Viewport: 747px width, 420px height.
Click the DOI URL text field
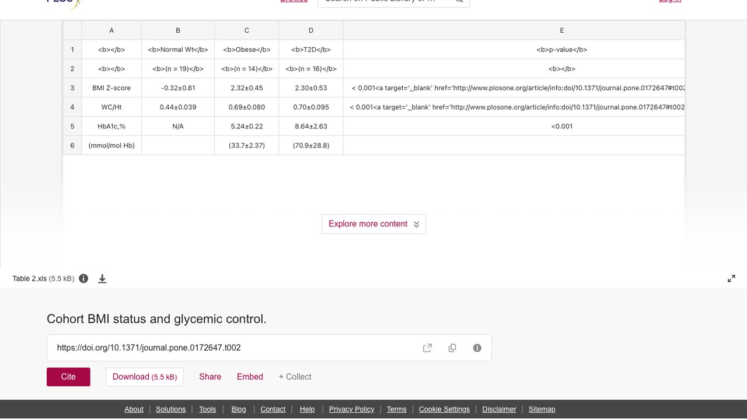coord(269,348)
